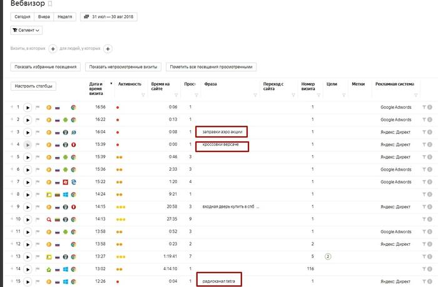Viewport: 438px width, 287px height.
Task: Filter the Цели column
Action: (x=344, y=95)
